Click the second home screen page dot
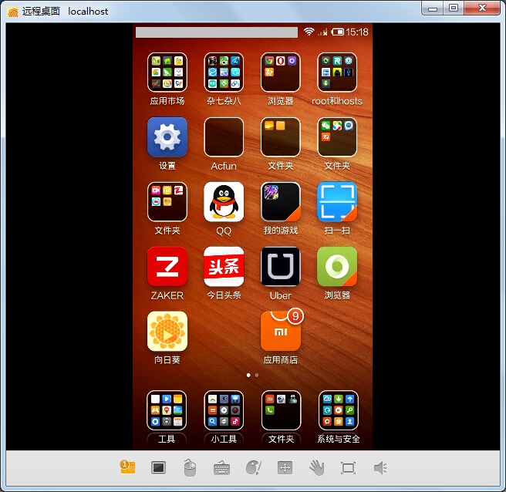The width and height of the screenshot is (506, 492). [x=257, y=376]
